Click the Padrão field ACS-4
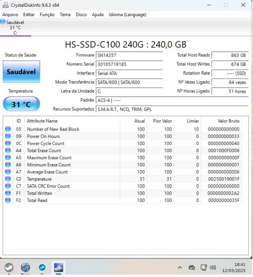 (x=172, y=100)
